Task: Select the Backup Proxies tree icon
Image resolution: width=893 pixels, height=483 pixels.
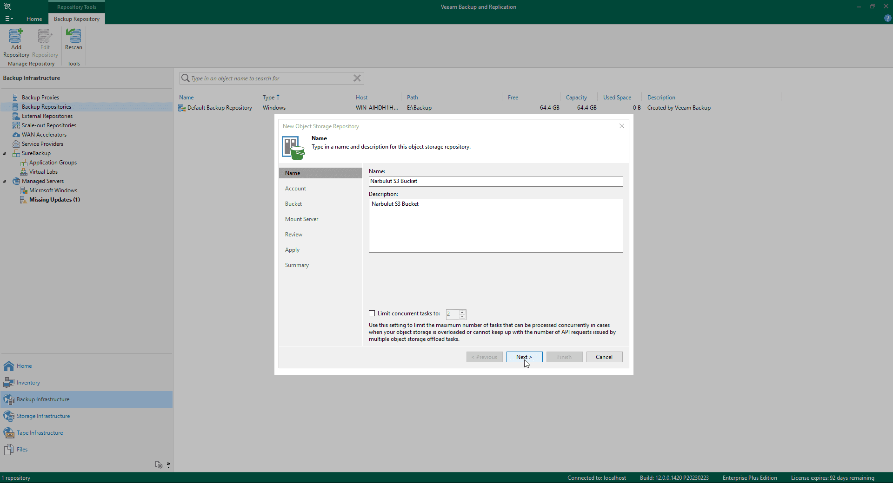Action: pos(16,98)
